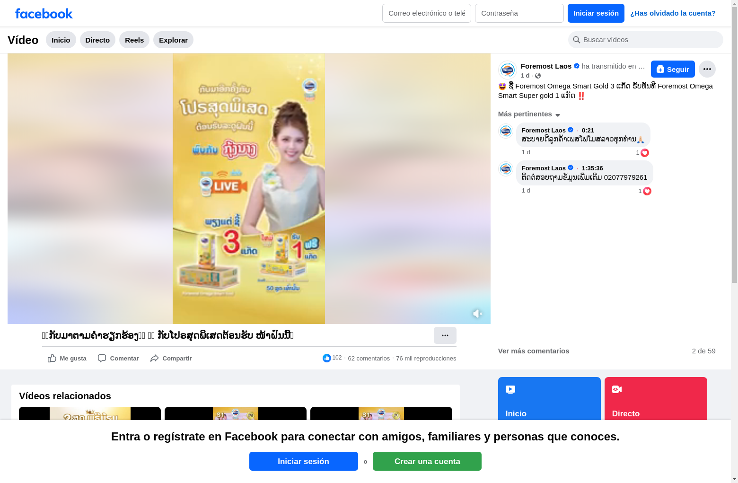Click the Compartir share arrow button
This screenshot has width=738, height=483.
coord(171,358)
